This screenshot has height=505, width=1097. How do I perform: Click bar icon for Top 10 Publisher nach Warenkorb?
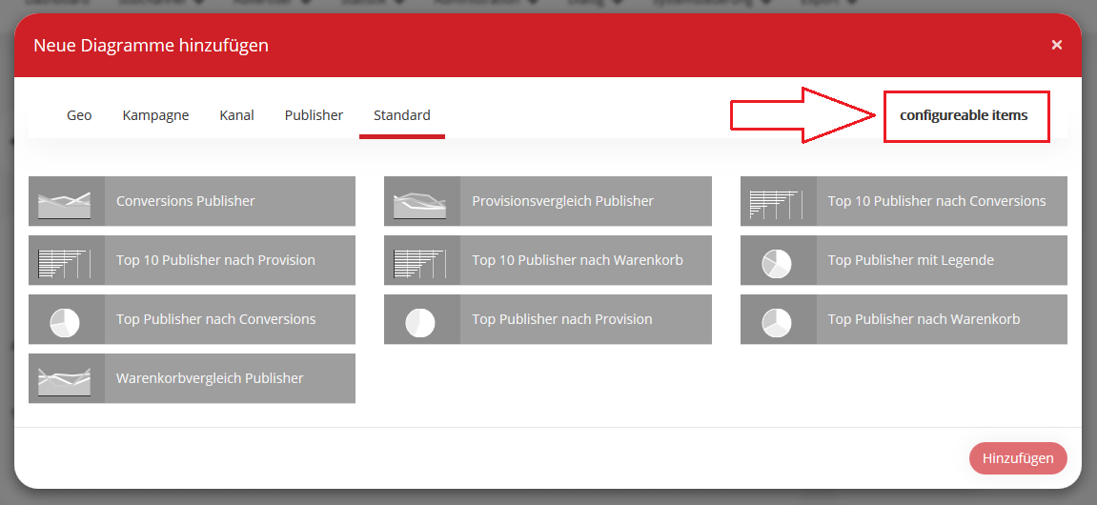tap(421, 260)
